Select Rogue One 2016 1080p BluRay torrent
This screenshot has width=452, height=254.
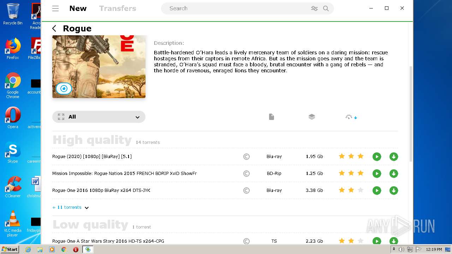pos(101,190)
